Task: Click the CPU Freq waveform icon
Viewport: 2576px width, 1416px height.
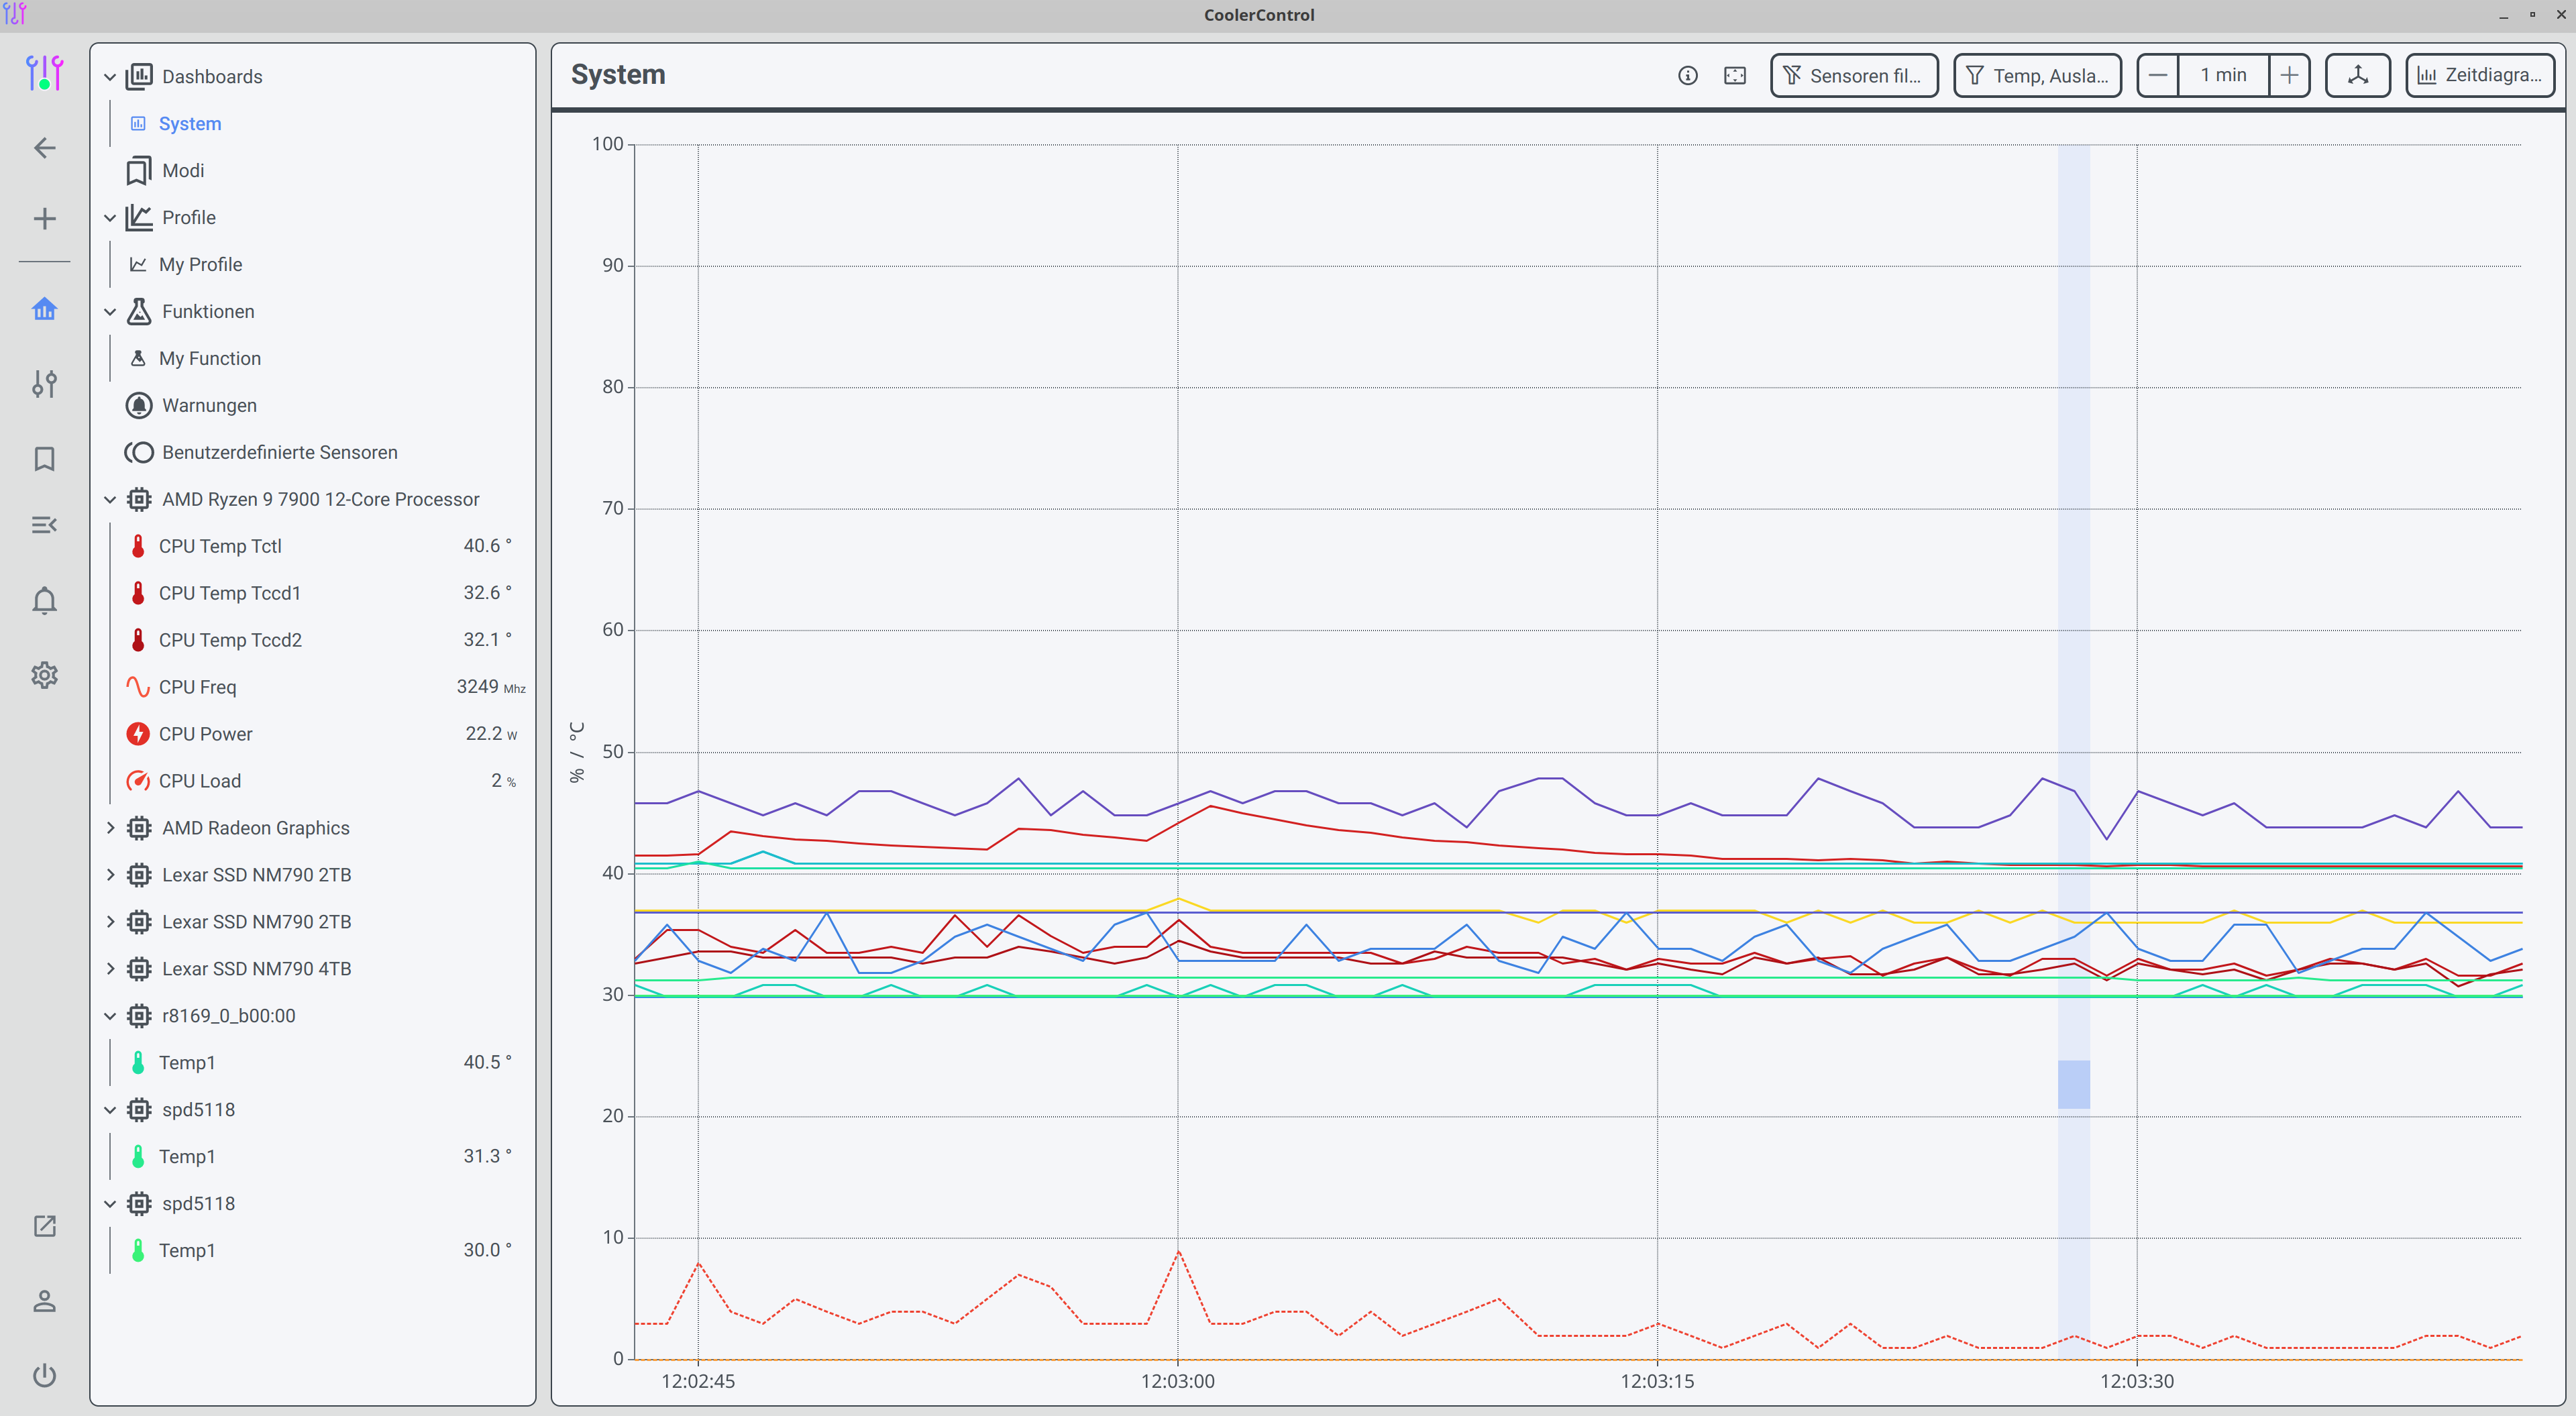Action: click(138, 687)
